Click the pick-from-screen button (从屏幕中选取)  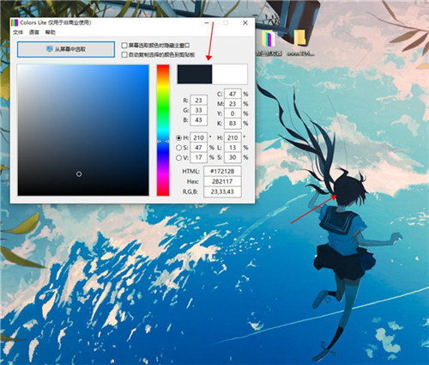[66, 49]
